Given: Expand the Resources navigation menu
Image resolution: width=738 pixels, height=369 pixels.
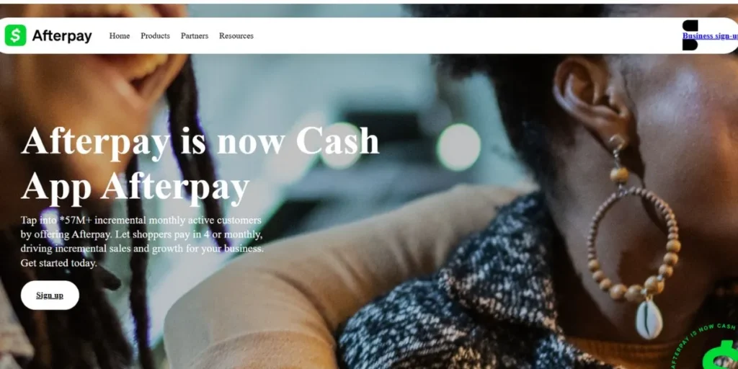Looking at the screenshot, I should [236, 36].
